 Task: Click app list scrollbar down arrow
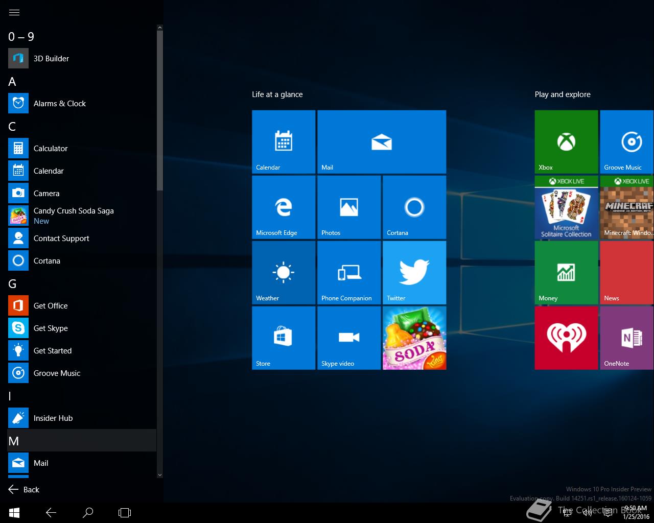tap(159, 474)
